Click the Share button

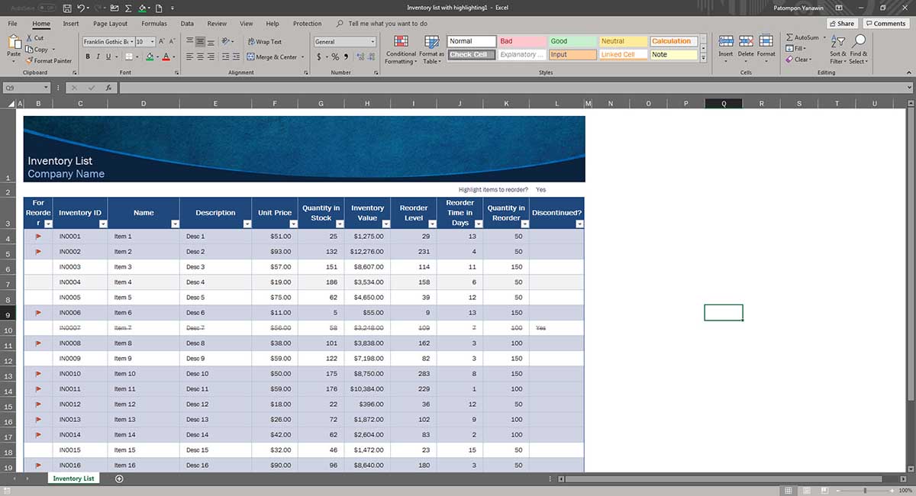[x=841, y=23]
